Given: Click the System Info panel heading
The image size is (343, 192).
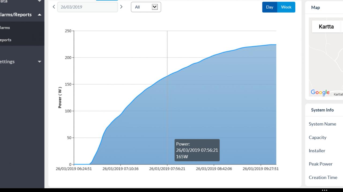Looking at the screenshot, I should tap(322, 110).
